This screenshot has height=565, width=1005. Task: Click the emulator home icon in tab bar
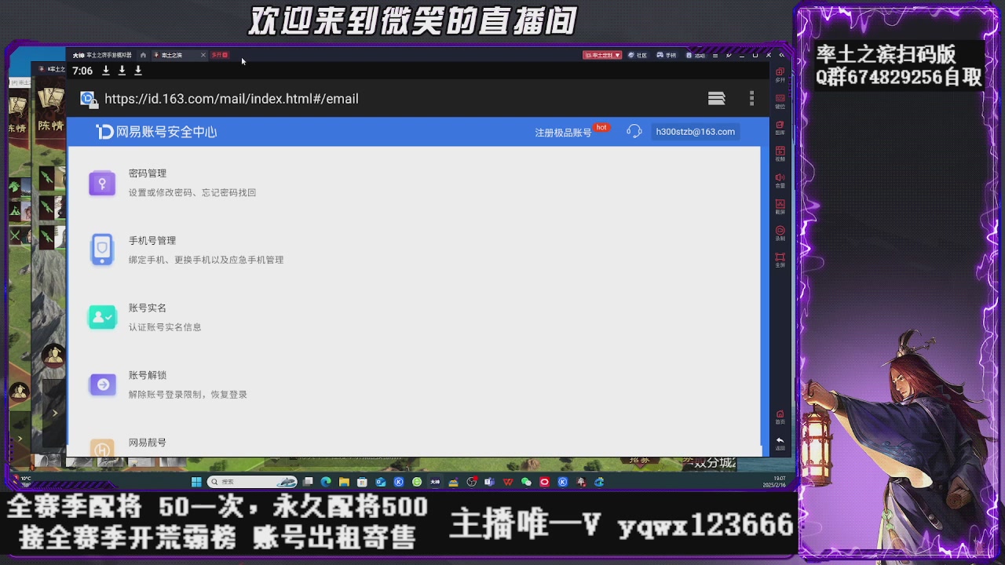[143, 55]
